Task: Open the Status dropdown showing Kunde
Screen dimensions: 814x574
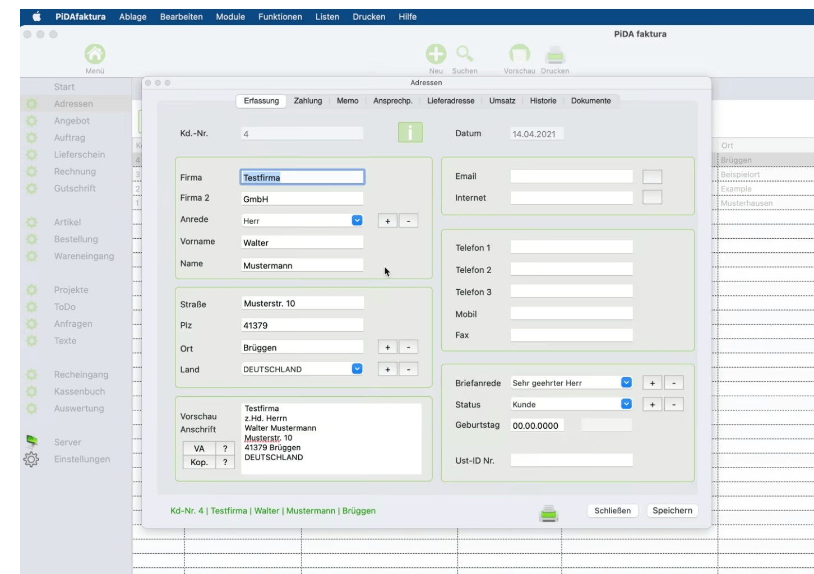Action: point(626,404)
